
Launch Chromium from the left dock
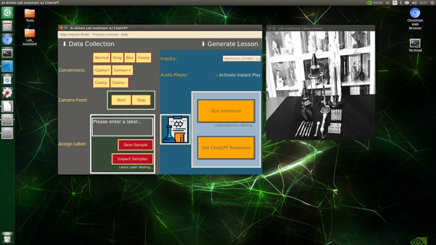point(7,40)
